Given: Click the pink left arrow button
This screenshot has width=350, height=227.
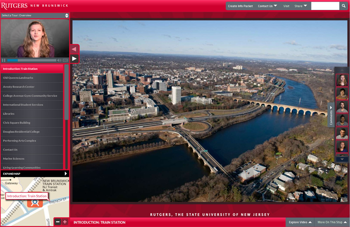Looking at the screenshot, I should [x=74, y=49].
